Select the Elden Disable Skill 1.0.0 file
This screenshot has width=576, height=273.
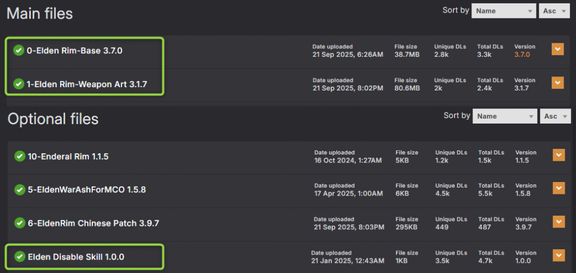[76, 257]
